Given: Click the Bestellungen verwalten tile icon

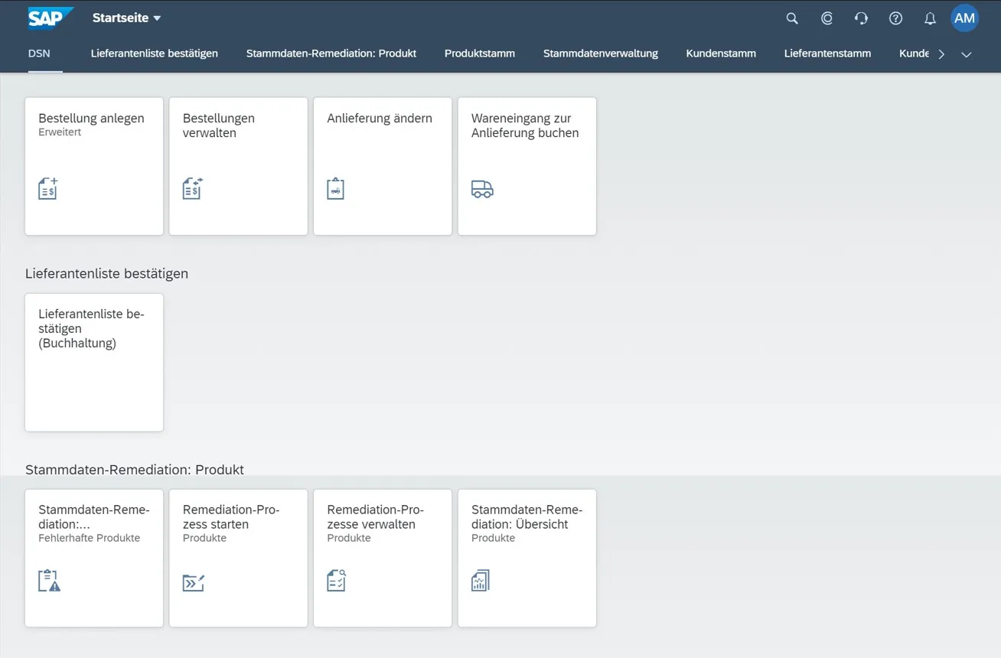Looking at the screenshot, I should coord(193,188).
